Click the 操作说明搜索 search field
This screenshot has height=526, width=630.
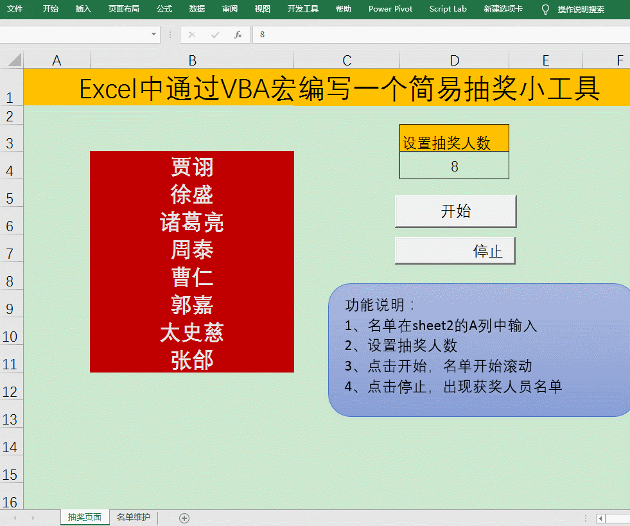(x=581, y=9)
